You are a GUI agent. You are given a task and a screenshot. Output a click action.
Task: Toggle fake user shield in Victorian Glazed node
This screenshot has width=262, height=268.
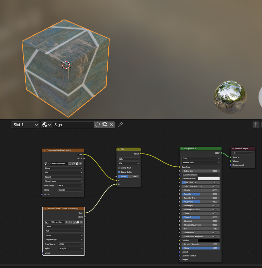point(70,222)
